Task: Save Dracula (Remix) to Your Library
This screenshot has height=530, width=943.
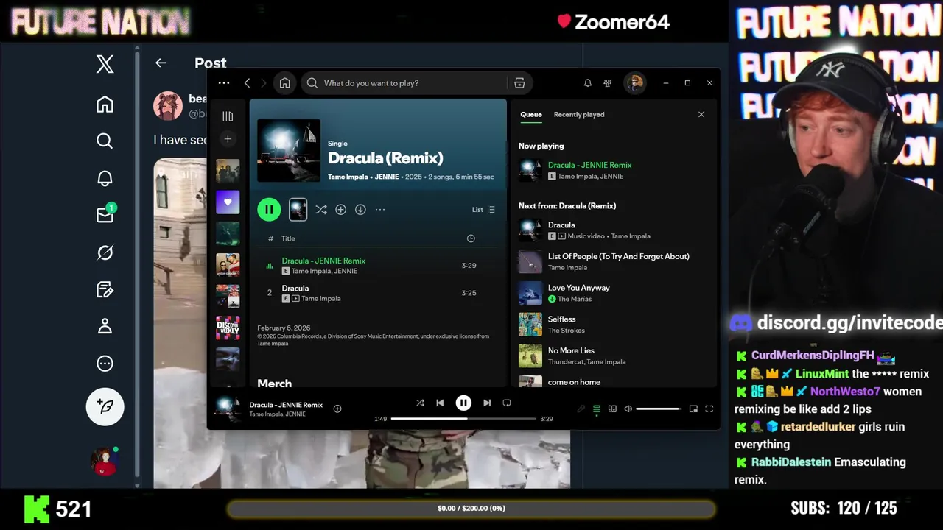Action: pyautogui.click(x=340, y=210)
